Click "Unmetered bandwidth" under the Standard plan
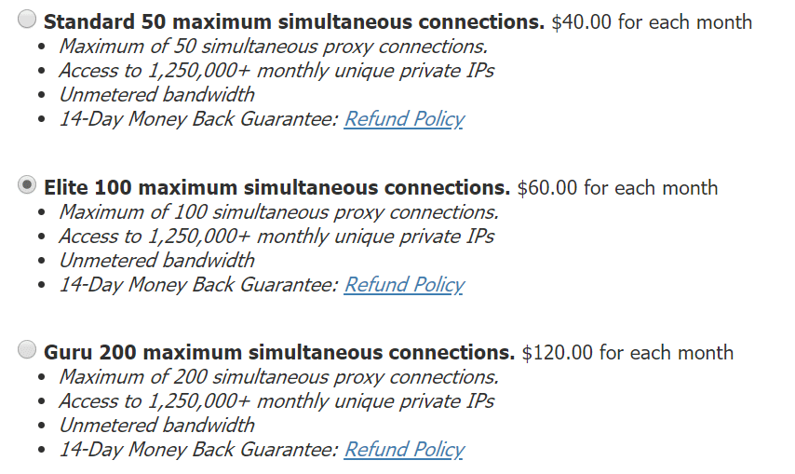 coord(156,95)
